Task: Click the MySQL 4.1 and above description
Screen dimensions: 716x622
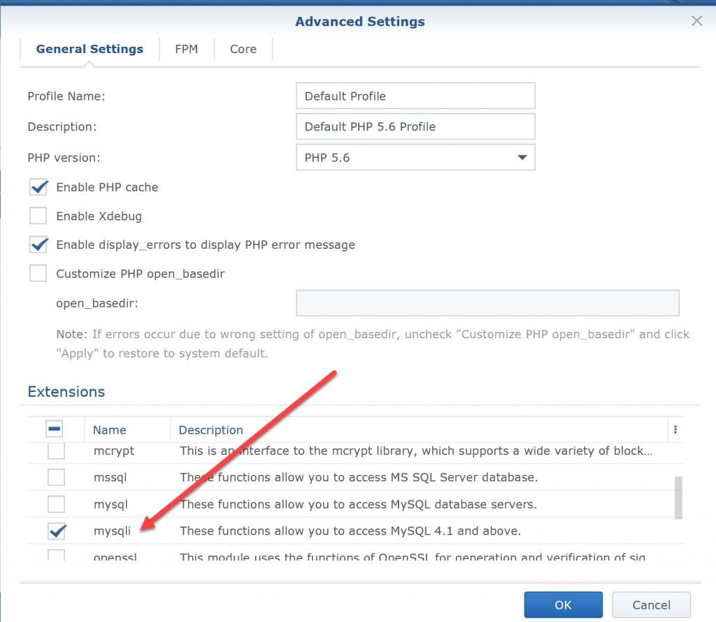Action: click(350, 530)
